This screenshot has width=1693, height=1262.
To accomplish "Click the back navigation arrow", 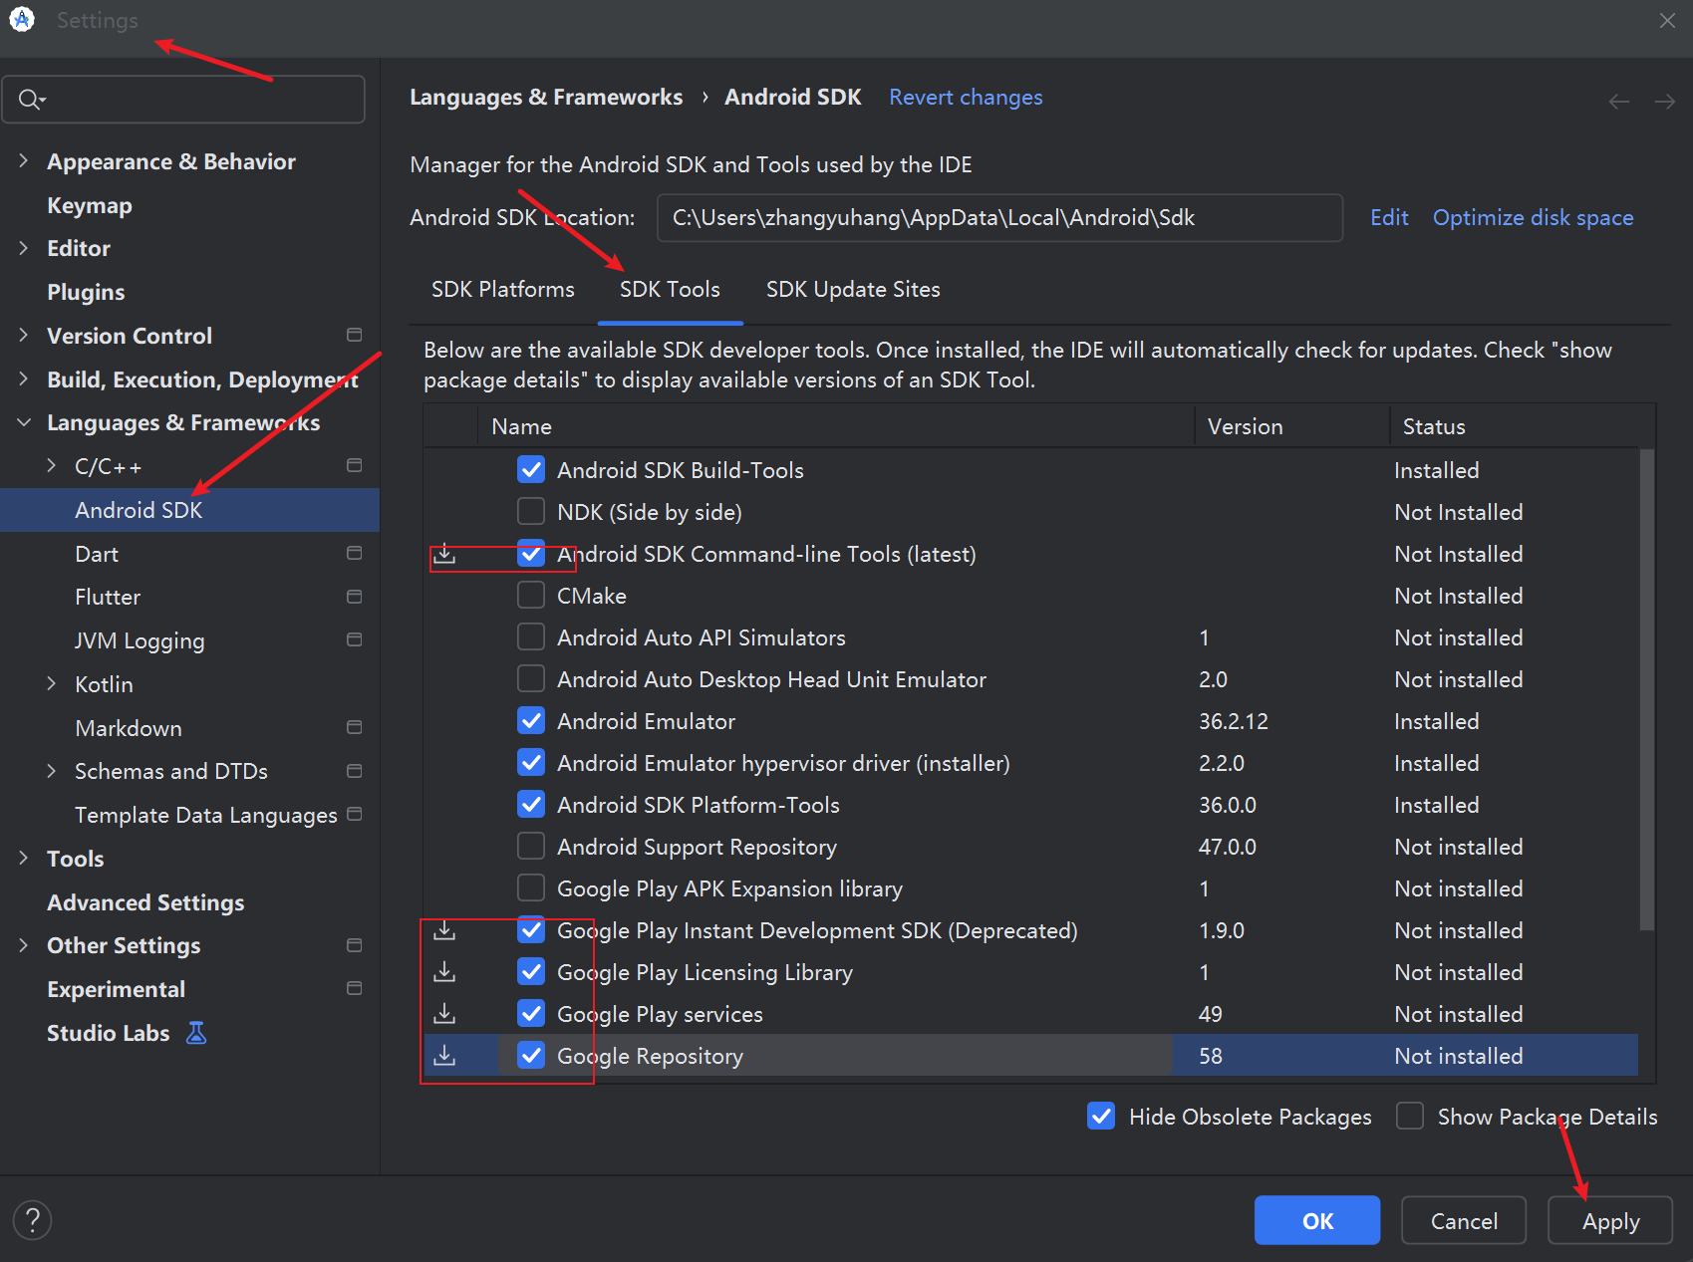I will pyautogui.click(x=1618, y=101).
